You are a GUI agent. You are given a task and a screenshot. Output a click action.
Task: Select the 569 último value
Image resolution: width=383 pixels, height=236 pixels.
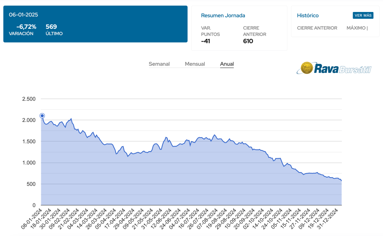(51, 27)
